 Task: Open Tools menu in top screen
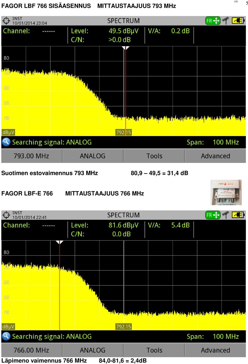154,156
